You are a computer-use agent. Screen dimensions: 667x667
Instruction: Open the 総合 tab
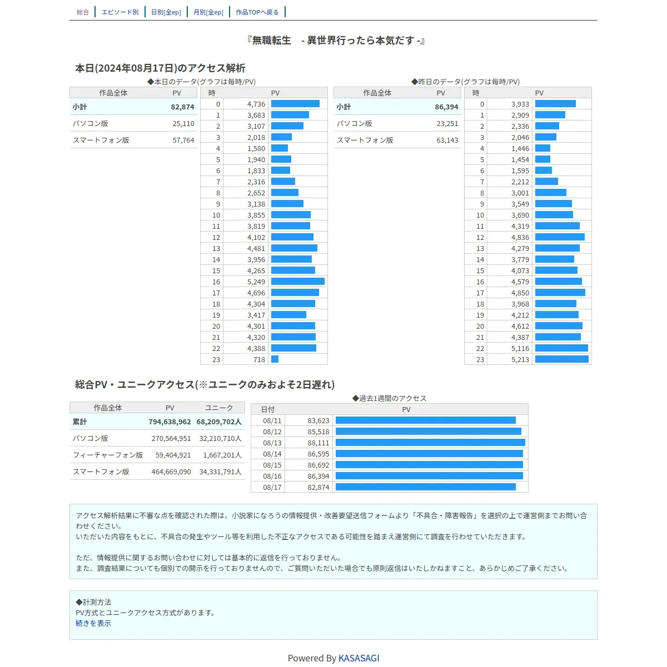pyautogui.click(x=83, y=12)
